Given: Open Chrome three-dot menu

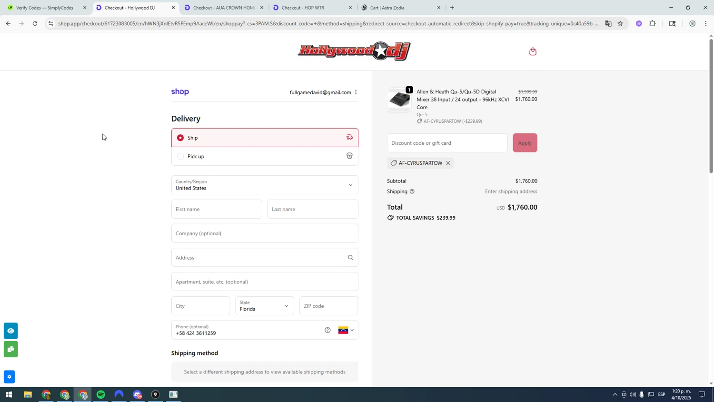Looking at the screenshot, I should pos(706,23).
